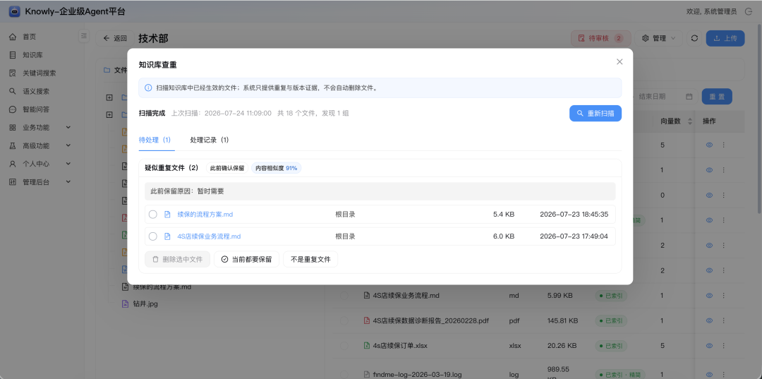This screenshot has height=379, width=762.
Task: Preview 4s店续保订单.xlsx with the eye icon
Action: click(710, 345)
